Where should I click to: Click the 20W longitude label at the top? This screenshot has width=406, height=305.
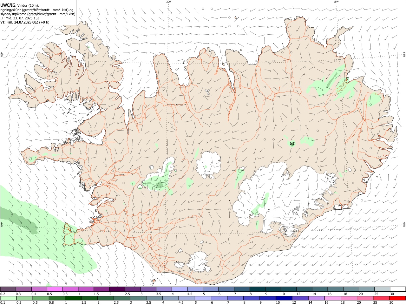click(x=169, y=2)
